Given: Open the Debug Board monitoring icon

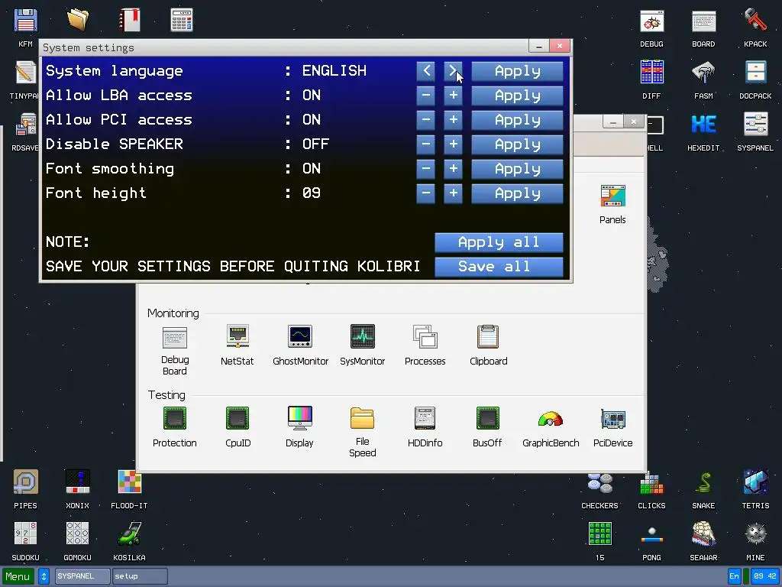Looking at the screenshot, I should tap(175, 337).
